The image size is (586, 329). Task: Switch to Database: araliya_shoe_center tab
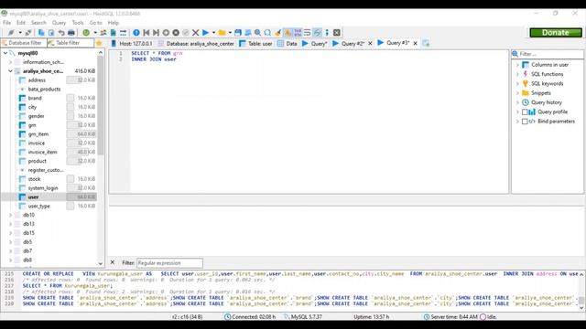click(x=196, y=44)
